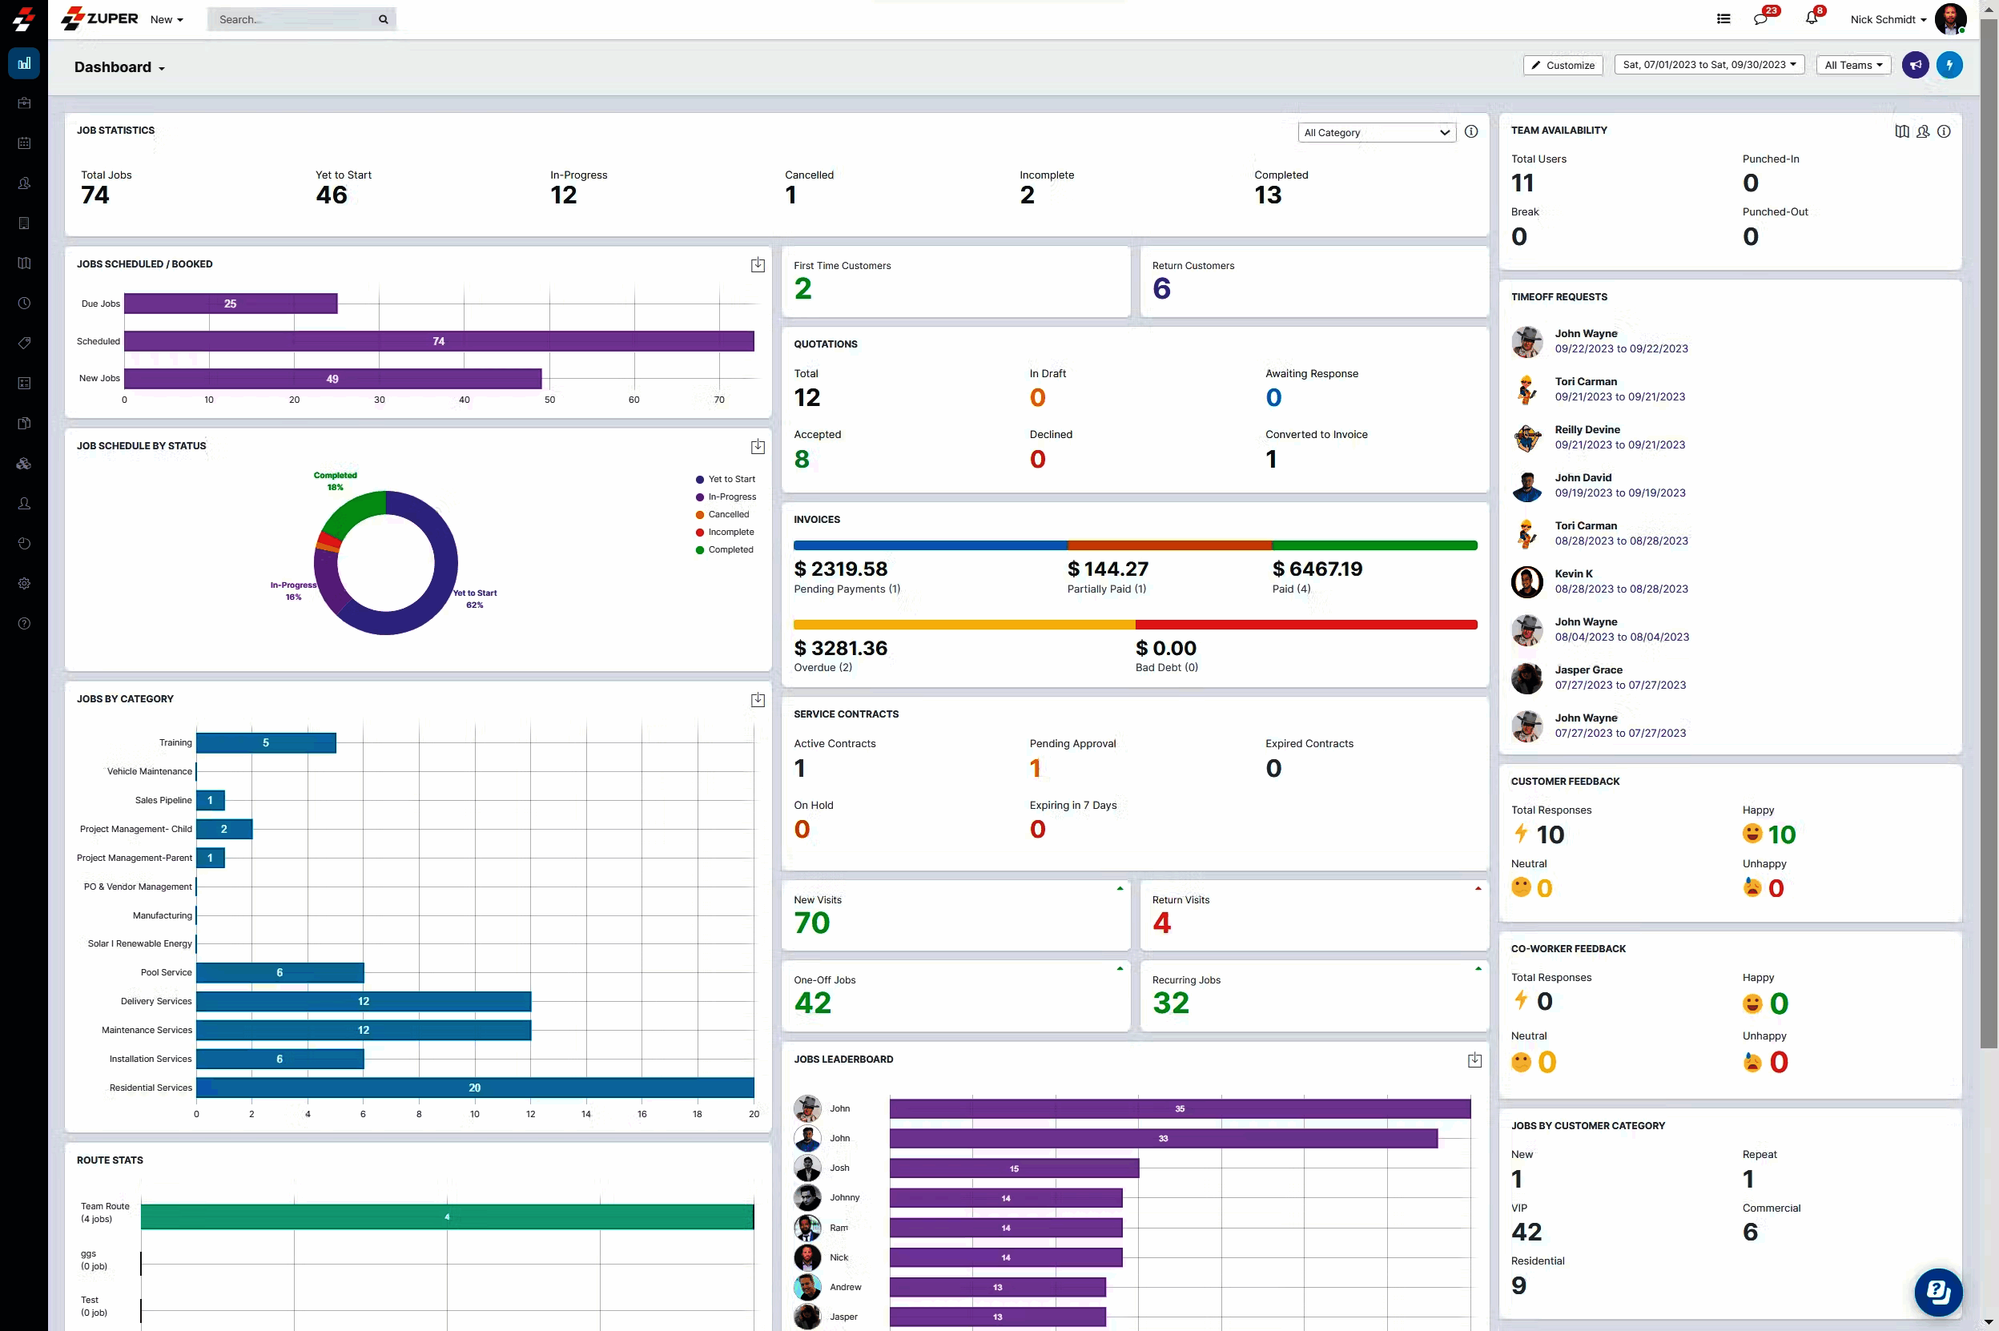1999x1331 pixels.
Task: Expand the All Teams filter dropdown
Action: point(1852,65)
